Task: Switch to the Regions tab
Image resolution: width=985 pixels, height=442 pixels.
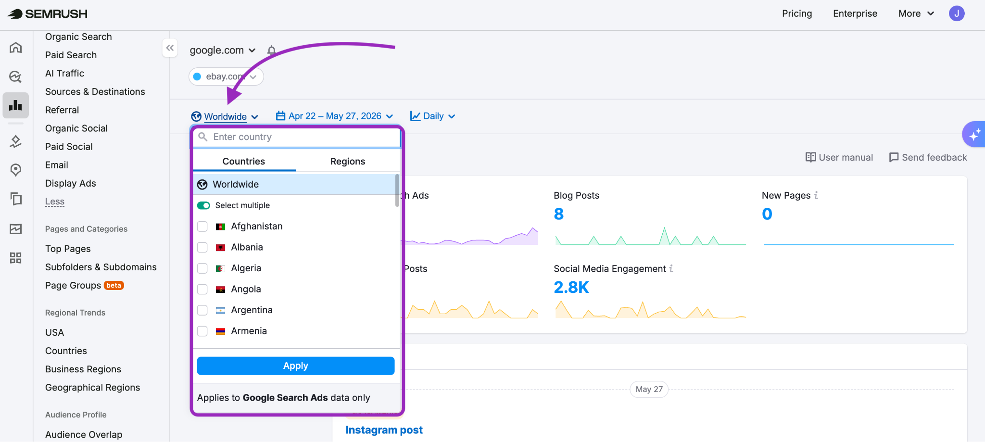Action: (x=348, y=161)
